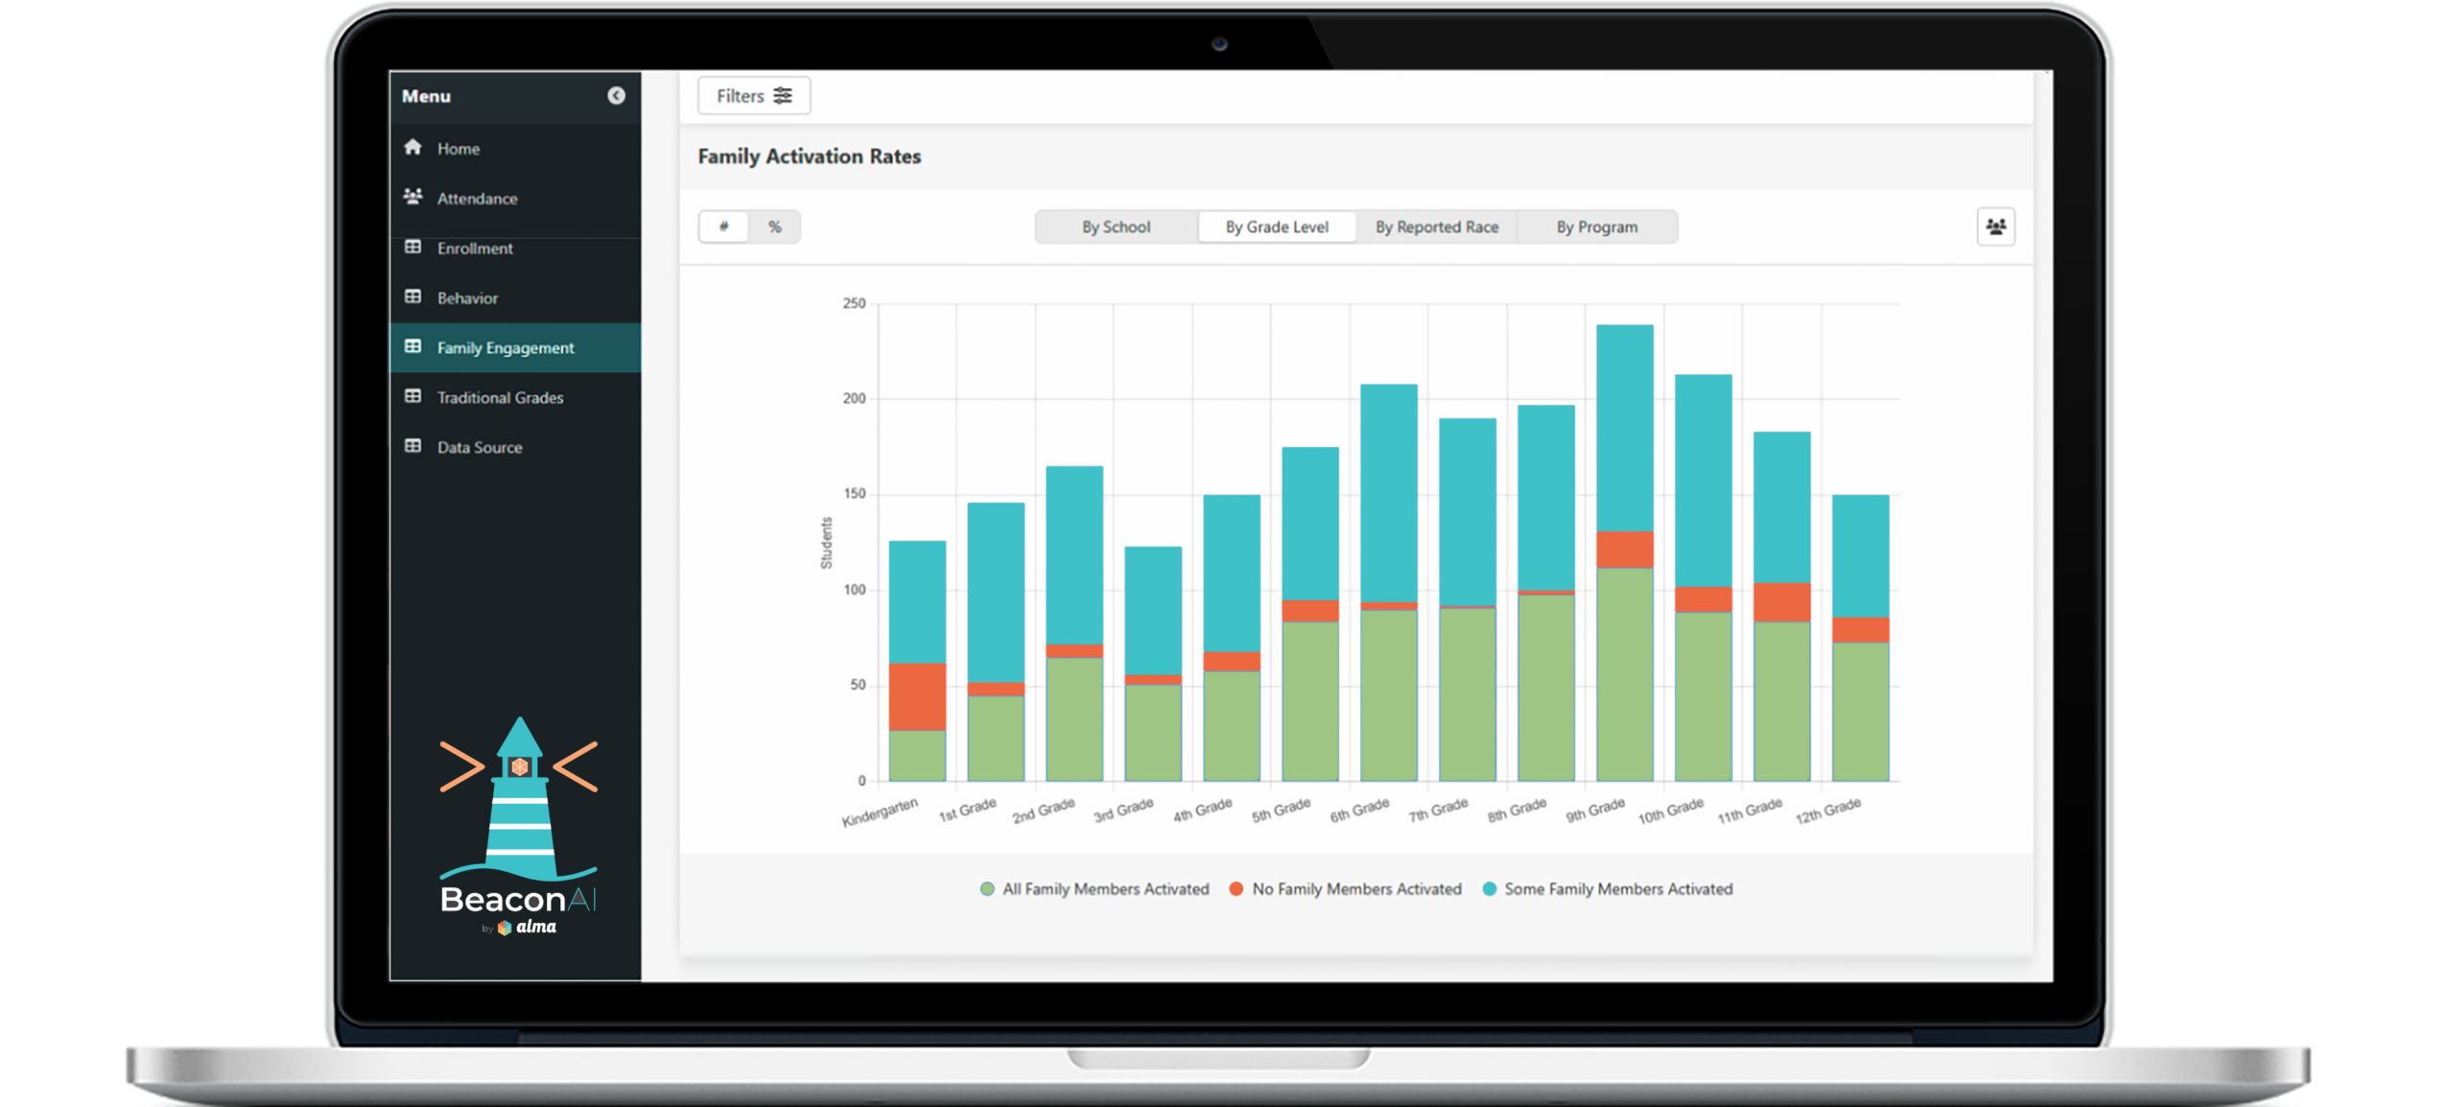
Task: Select the # count display toggle
Action: point(723,226)
